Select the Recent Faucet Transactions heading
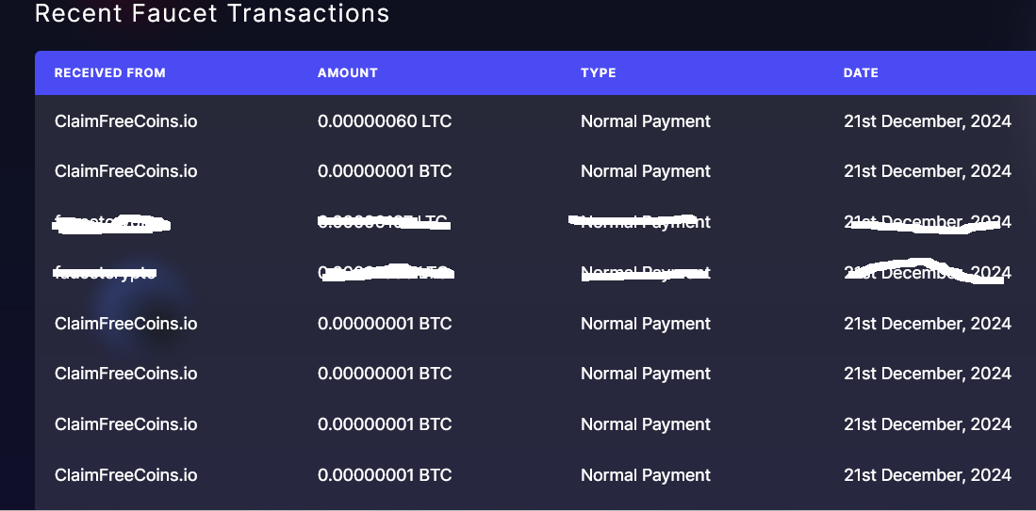The image size is (1036, 511). (x=212, y=13)
